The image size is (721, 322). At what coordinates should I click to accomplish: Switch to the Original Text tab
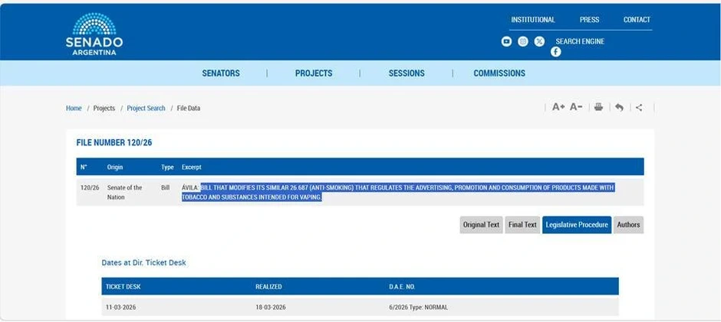point(481,225)
